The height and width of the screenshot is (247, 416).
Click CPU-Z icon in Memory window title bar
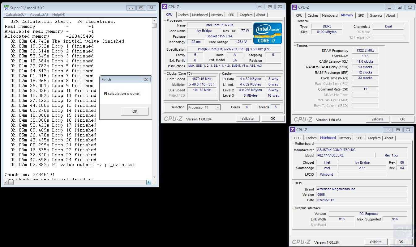pos(295,7)
